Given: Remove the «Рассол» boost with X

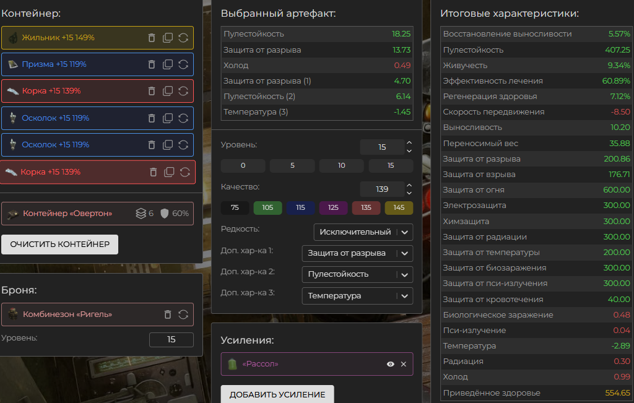Looking at the screenshot, I should click(x=404, y=364).
